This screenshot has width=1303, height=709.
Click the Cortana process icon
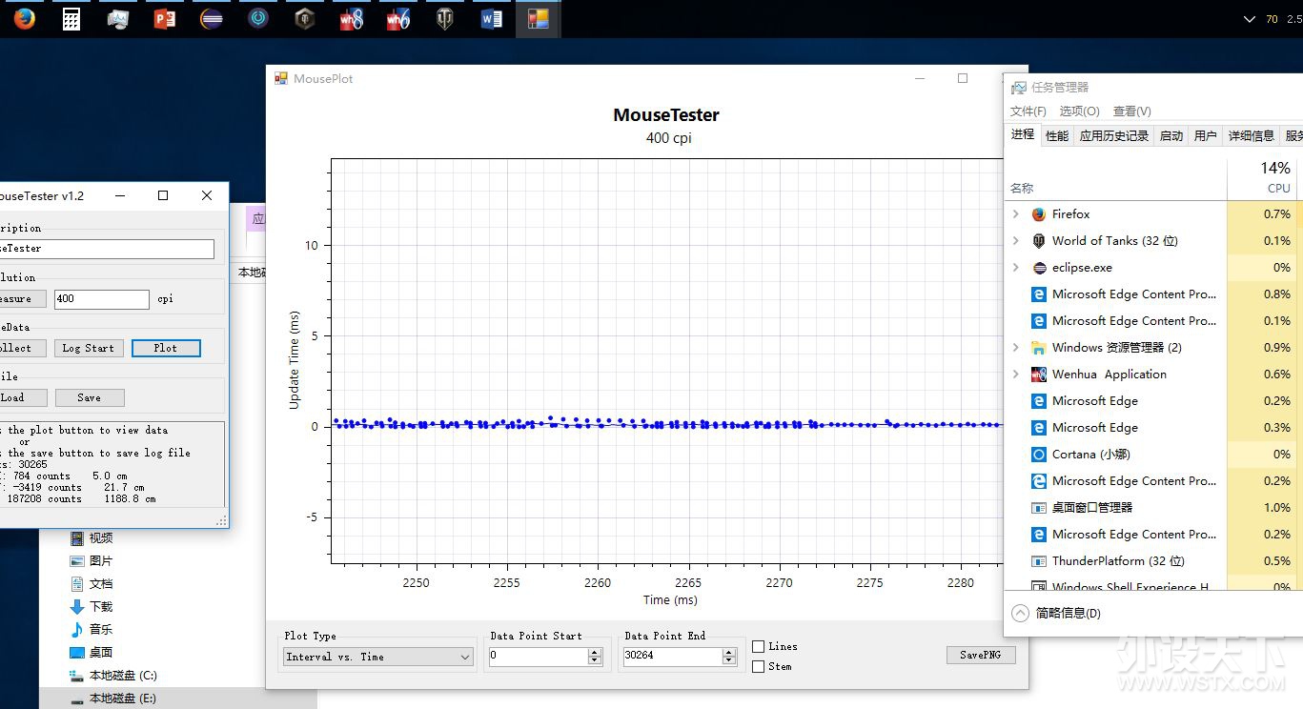tap(1039, 455)
